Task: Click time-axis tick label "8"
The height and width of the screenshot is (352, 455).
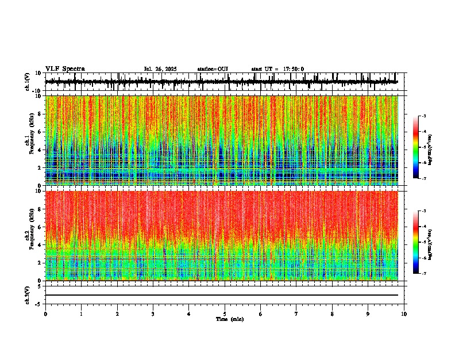Action: tap(332, 314)
